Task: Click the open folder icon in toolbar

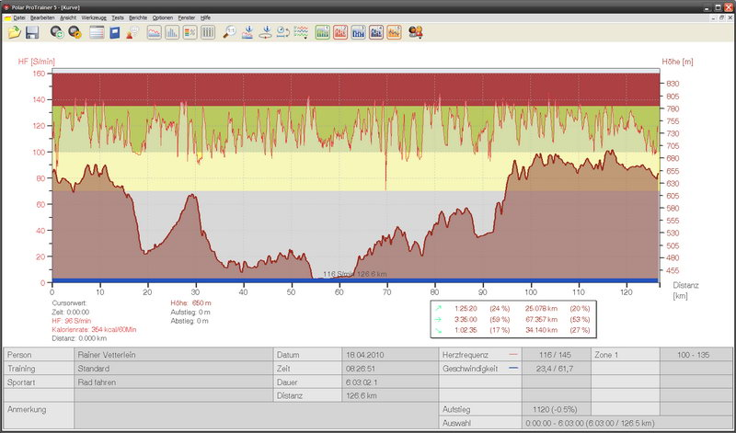Action: [x=14, y=32]
